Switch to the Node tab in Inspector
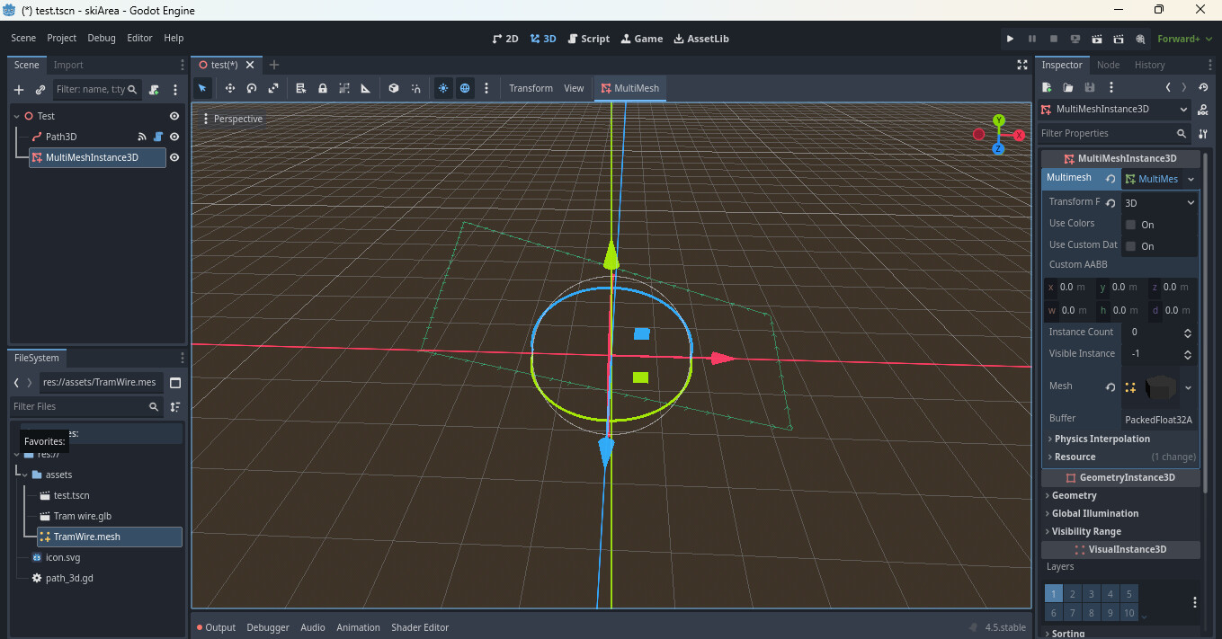The height and width of the screenshot is (639, 1222). pyautogui.click(x=1108, y=65)
